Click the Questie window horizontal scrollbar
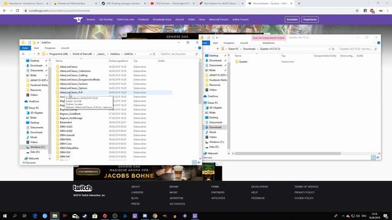The height and width of the screenshot is (220, 392). click(x=287, y=153)
